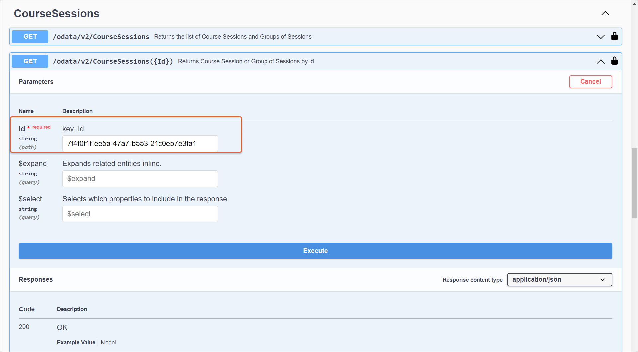Viewport: 638px width, 352px height.
Task: Open the Response content type dropdown
Action: point(559,280)
